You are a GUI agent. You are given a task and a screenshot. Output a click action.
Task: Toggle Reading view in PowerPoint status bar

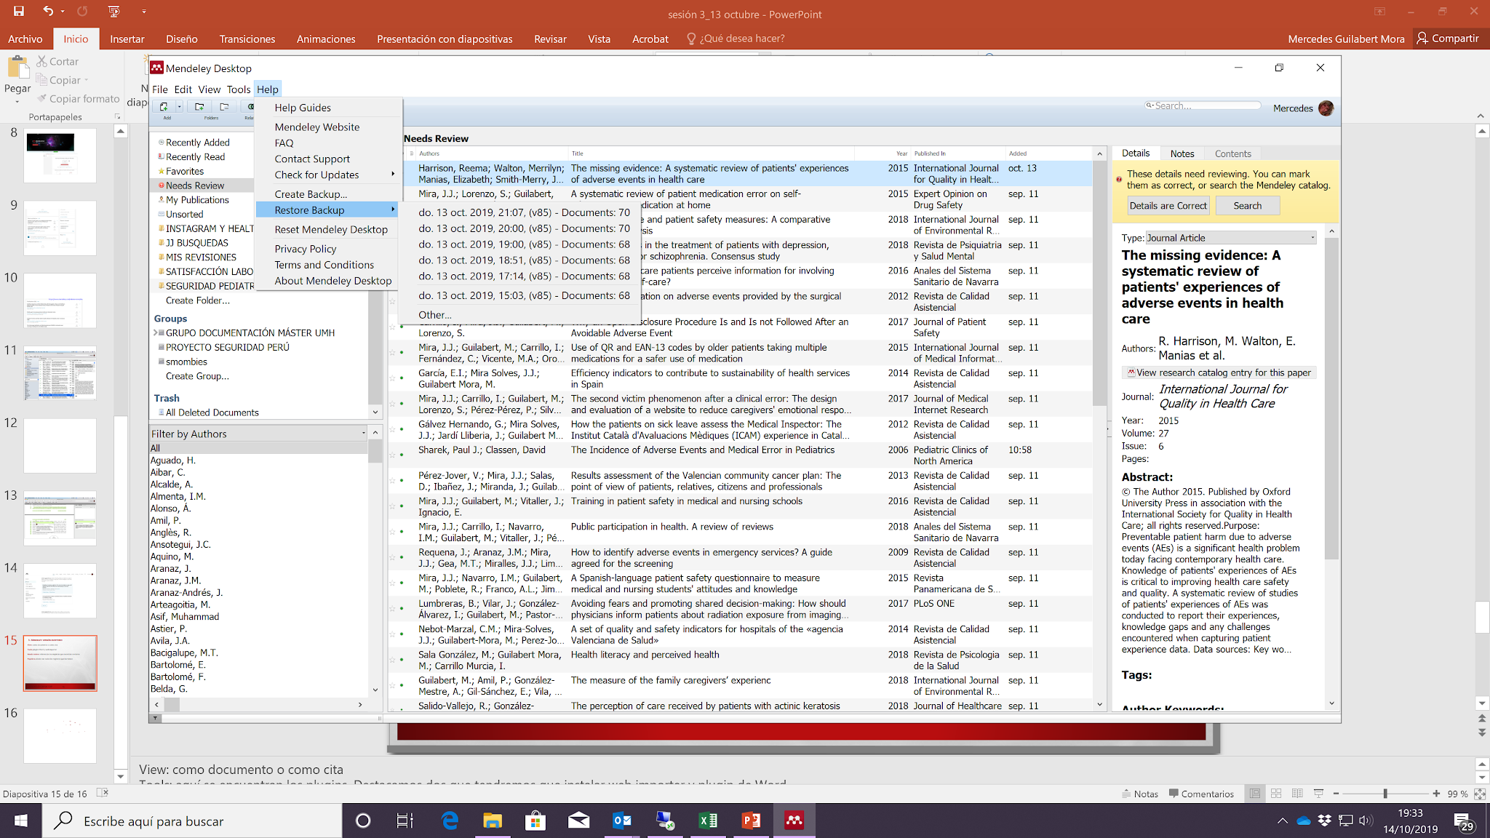coord(1297,794)
